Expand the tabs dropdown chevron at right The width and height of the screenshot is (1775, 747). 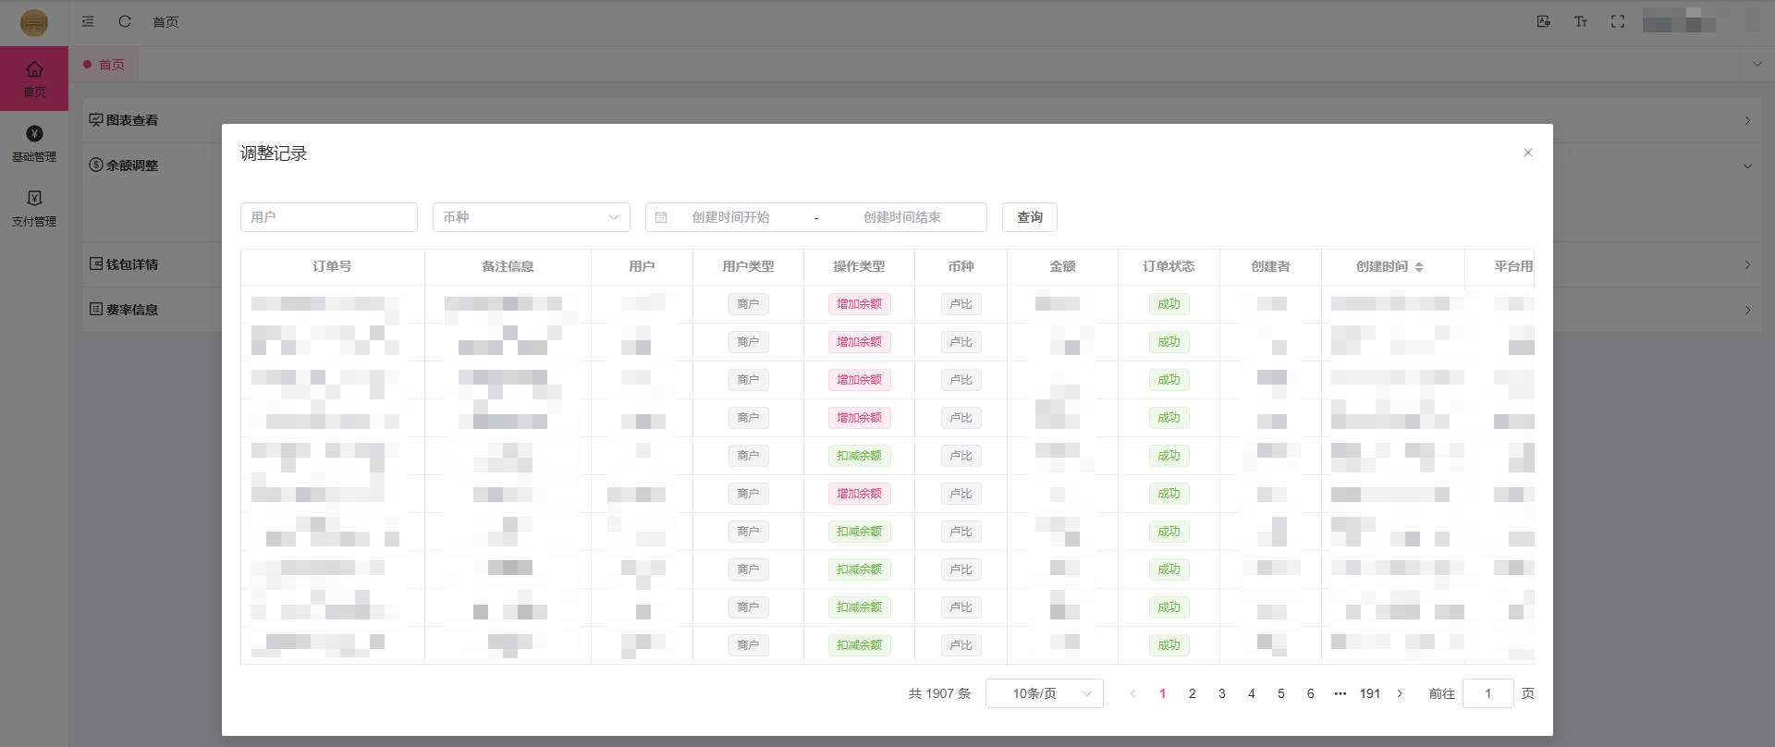tap(1757, 64)
